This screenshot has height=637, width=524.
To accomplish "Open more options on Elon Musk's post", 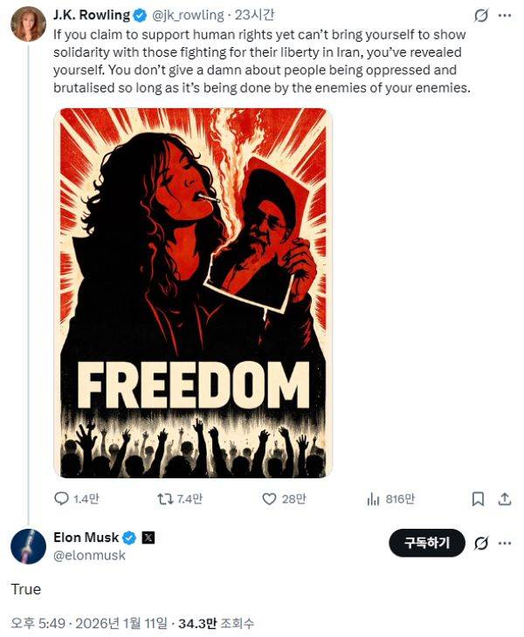I will coord(505,544).
